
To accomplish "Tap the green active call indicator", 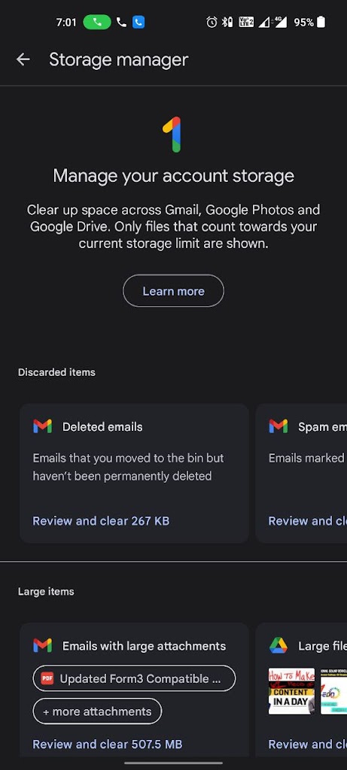I will 97,22.
